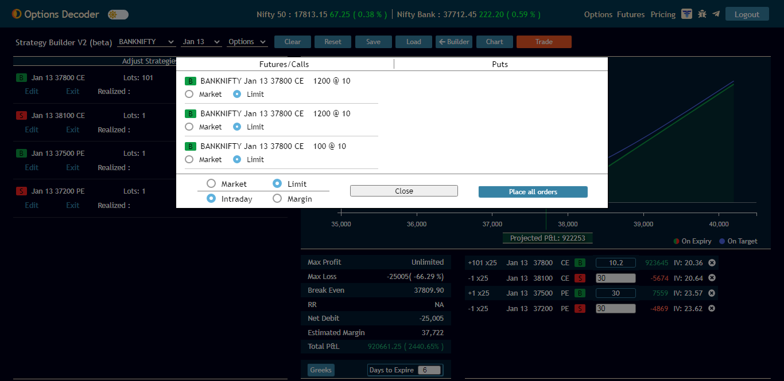Click Exit under Jan 13 37200 PE

pyautogui.click(x=73, y=205)
